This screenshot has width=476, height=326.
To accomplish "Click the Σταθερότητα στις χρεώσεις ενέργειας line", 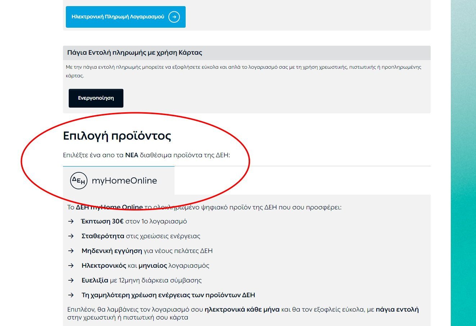I will [x=141, y=236].
